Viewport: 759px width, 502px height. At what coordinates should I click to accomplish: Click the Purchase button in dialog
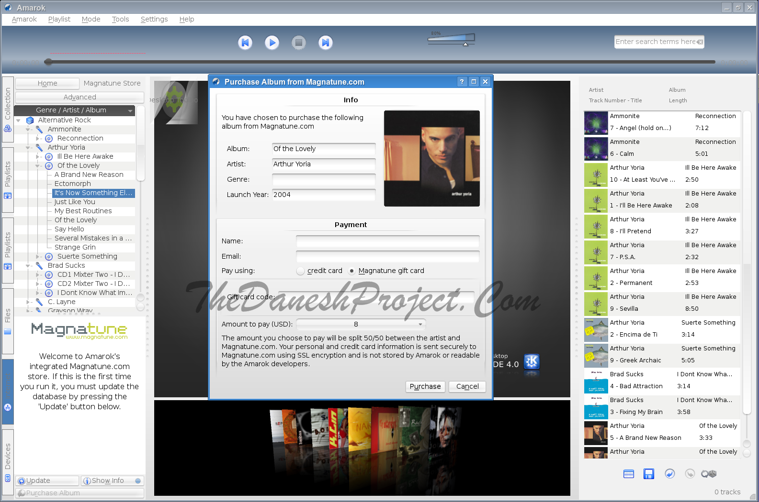425,386
